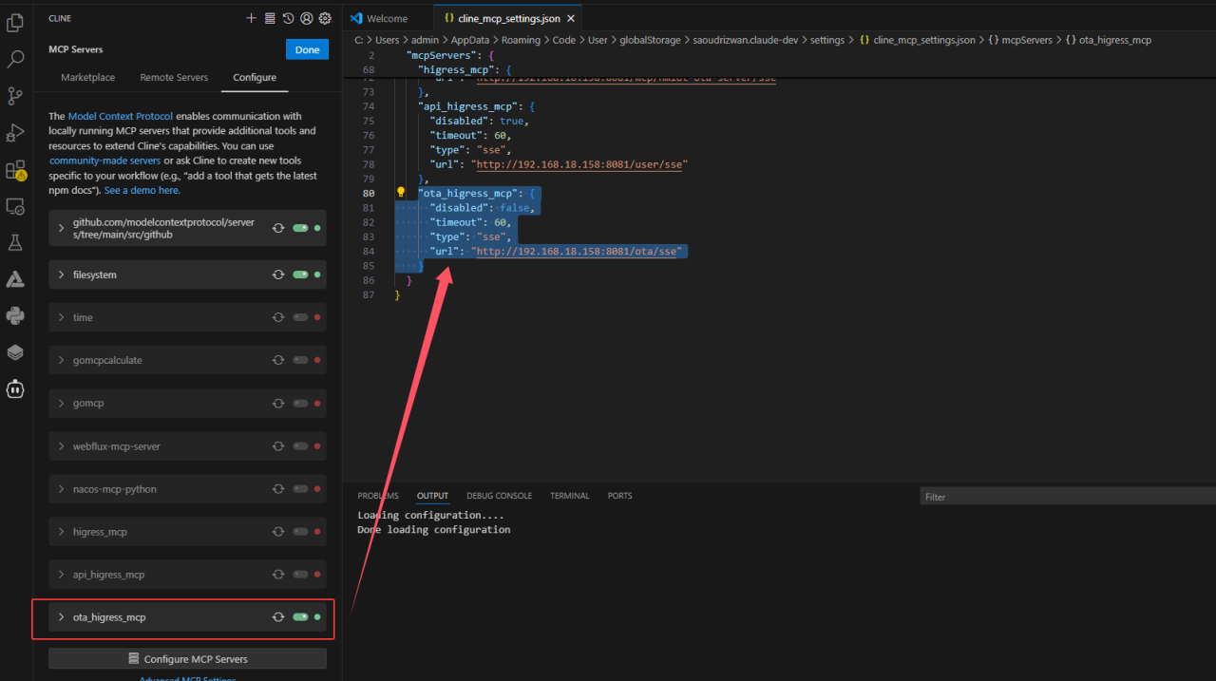Disable the filesystem server toggle
This screenshot has width=1216, height=681.
(x=300, y=274)
